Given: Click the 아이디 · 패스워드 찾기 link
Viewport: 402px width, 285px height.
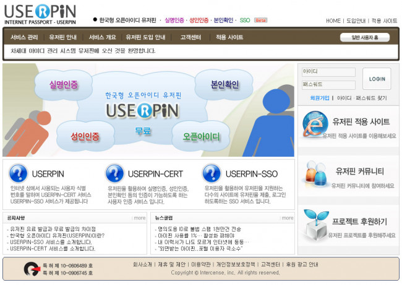Looking at the screenshot, I should [x=362, y=98].
